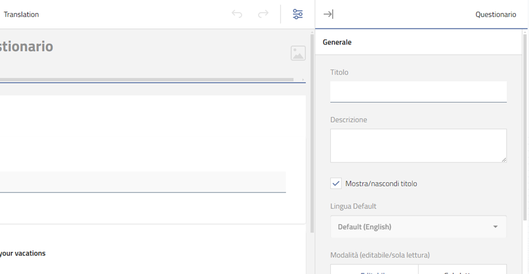Click the Titolo input field
Image resolution: width=529 pixels, height=274 pixels.
coord(418,92)
